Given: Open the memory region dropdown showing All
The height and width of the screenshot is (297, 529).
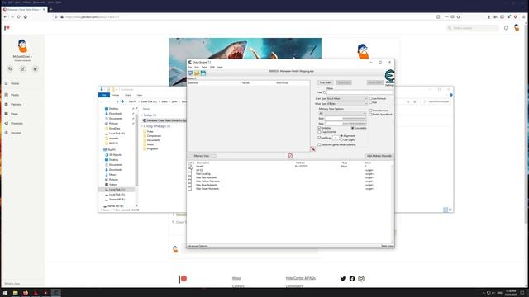Looking at the screenshot, I should 342,114.
